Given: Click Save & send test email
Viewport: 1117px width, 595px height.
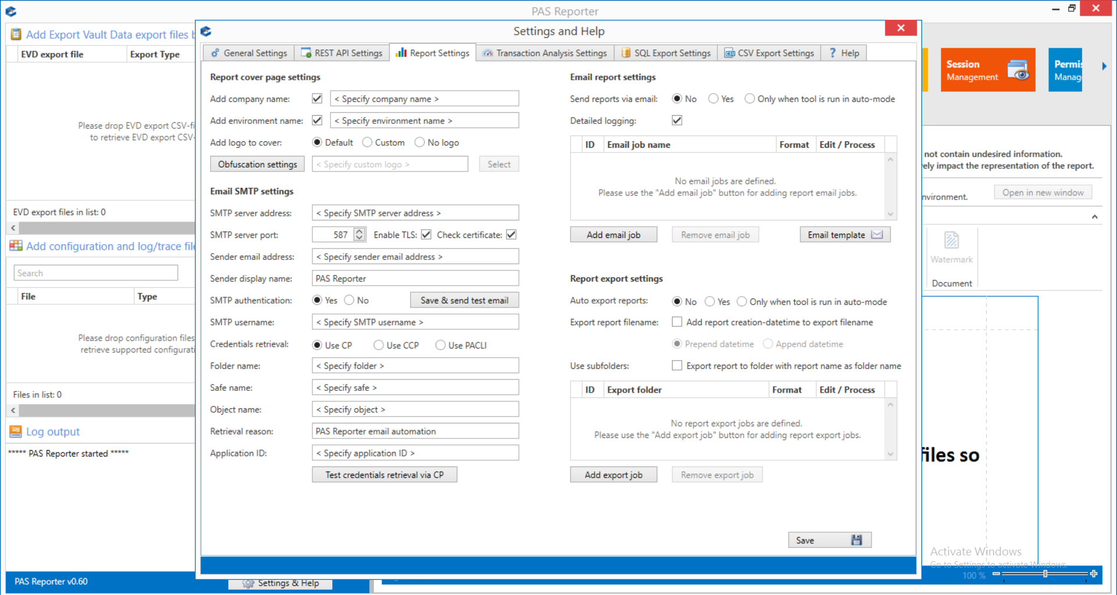Looking at the screenshot, I should click(464, 300).
